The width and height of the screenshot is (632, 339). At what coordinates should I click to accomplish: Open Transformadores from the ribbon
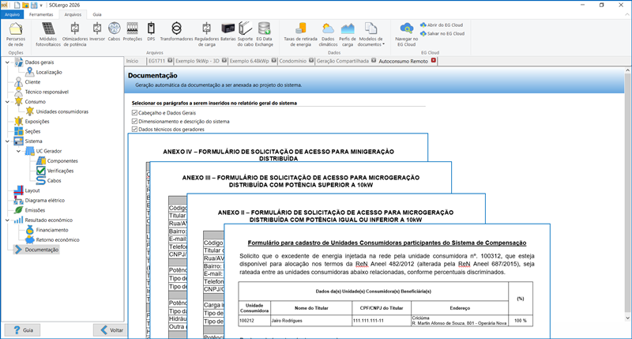(x=176, y=33)
